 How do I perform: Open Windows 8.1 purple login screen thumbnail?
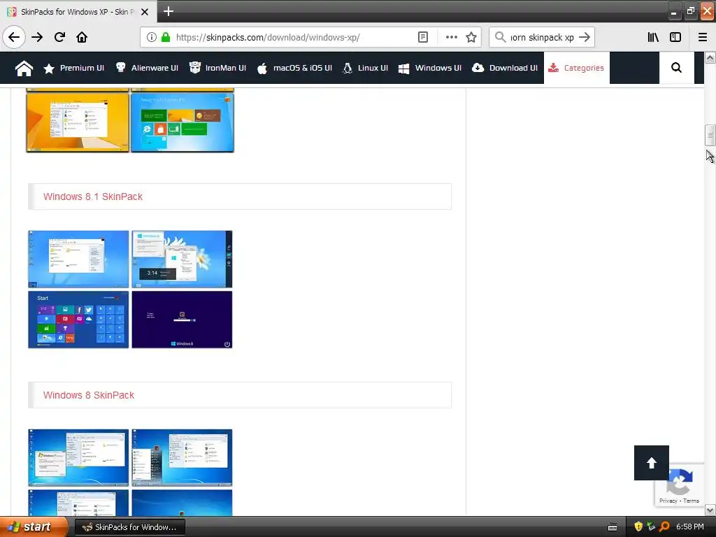click(182, 320)
